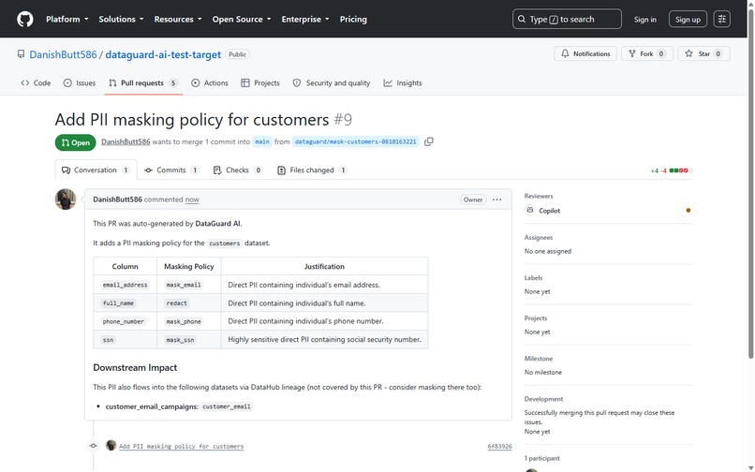Screen dimensions: 755x472
Task: Click the Owner badge on comment
Action: tap(473, 199)
